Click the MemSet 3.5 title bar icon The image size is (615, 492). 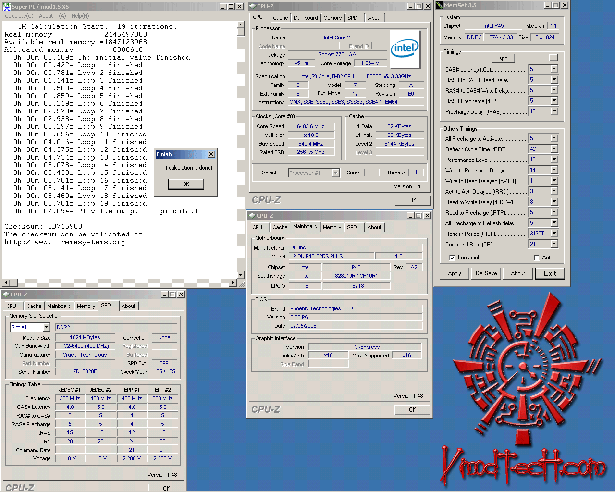[x=439, y=5]
